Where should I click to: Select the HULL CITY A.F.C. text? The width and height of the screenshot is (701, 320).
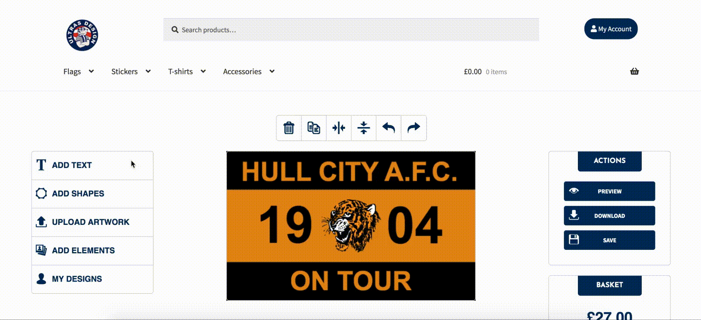[350, 171]
